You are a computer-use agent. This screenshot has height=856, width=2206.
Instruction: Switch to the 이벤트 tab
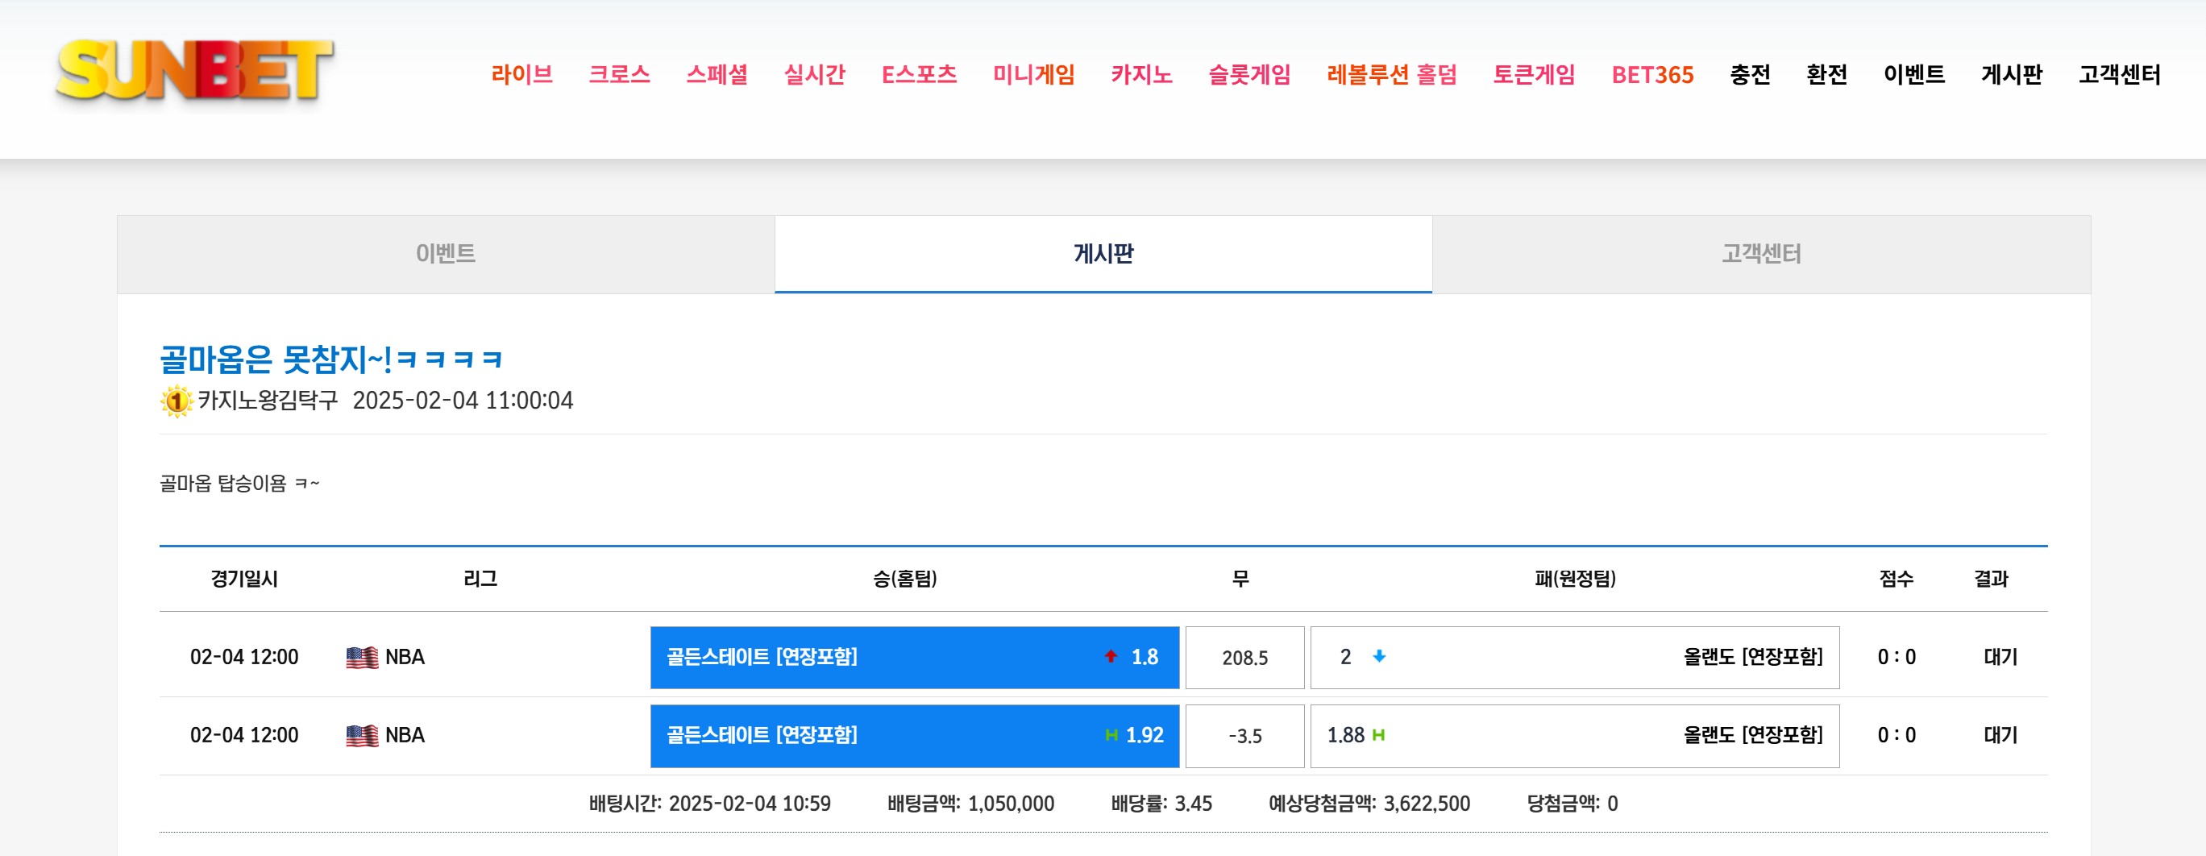(x=445, y=254)
